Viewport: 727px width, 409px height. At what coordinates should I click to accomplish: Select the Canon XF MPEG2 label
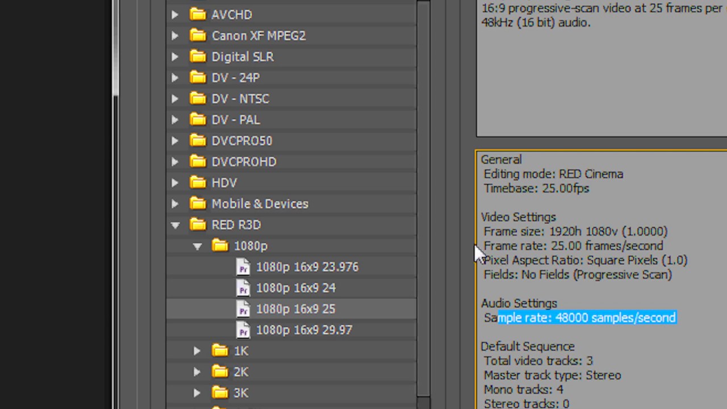[x=259, y=36]
